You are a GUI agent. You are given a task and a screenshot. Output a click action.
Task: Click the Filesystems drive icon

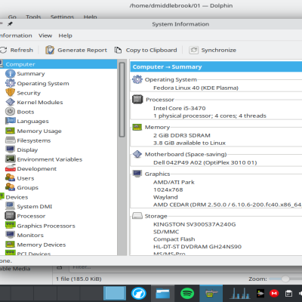click(x=11, y=140)
